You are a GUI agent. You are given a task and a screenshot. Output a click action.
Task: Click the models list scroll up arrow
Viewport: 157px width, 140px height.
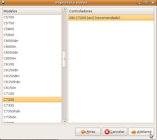[64, 9]
